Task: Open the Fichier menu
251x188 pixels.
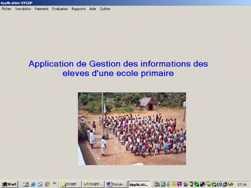Action: [x=6, y=9]
